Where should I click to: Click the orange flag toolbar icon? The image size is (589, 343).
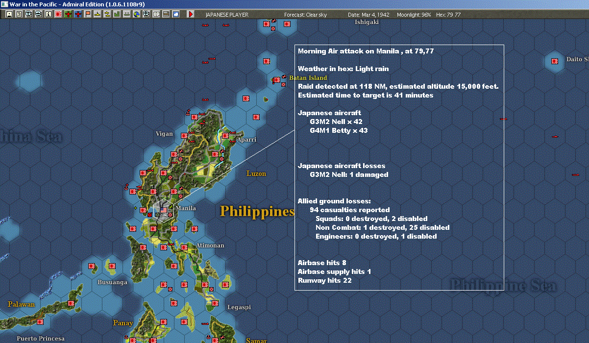click(88, 14)
